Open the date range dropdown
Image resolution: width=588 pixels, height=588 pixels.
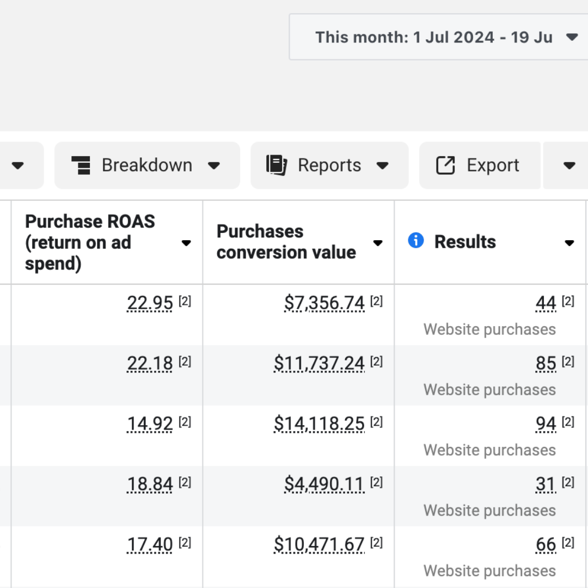pos(572,37)
